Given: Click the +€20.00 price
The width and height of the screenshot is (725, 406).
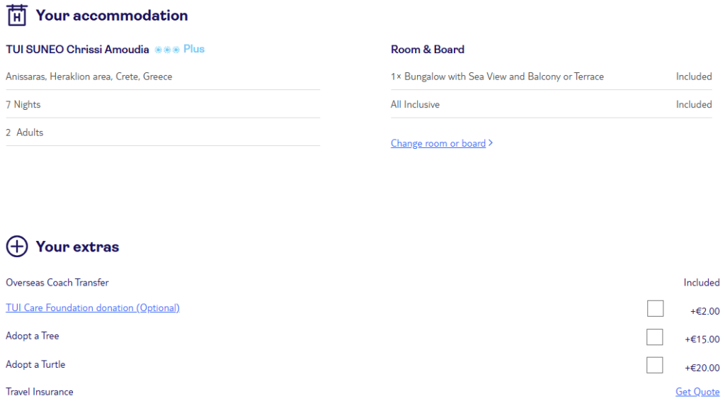Looking at the screenshot, I should [702, 368].
